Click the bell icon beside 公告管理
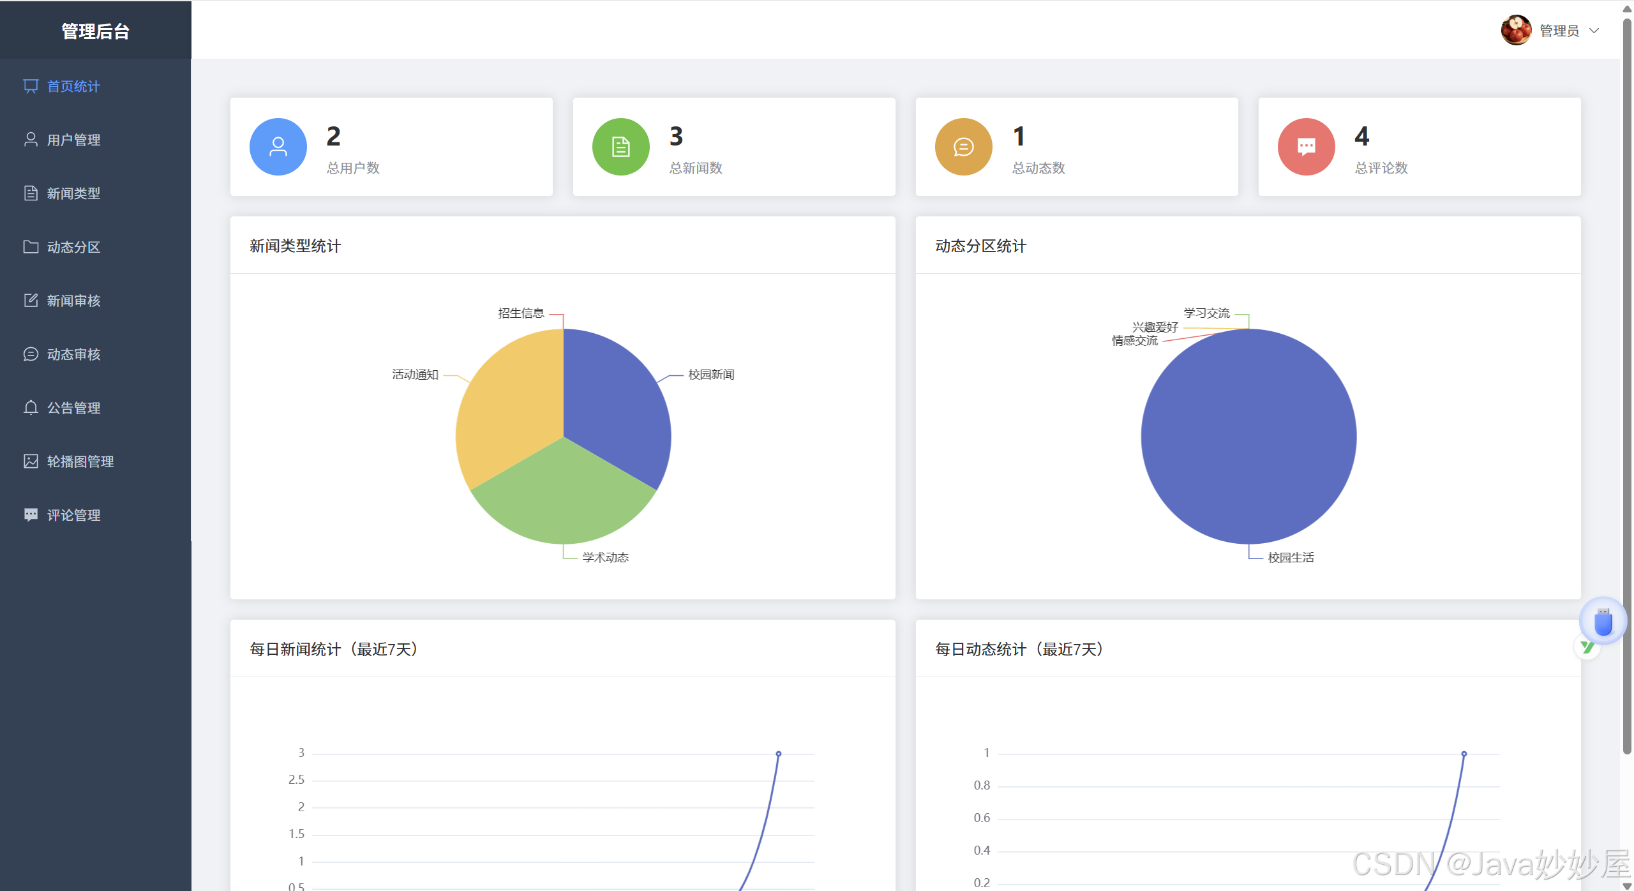This screenshot has width=1634, height=891. (x=31, y=407)
